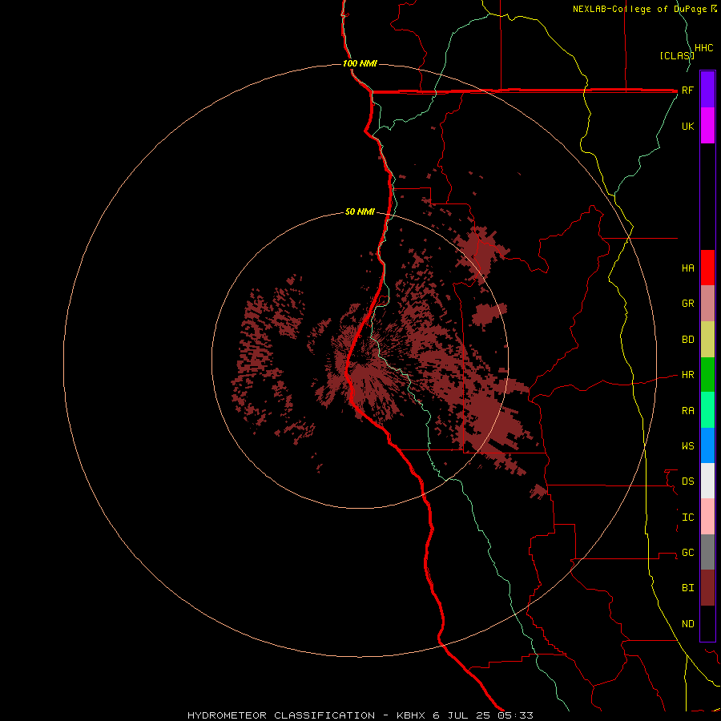Screen dimensions: 721x721
Task: Click the HHC product label
Action: tap(703, 48)
